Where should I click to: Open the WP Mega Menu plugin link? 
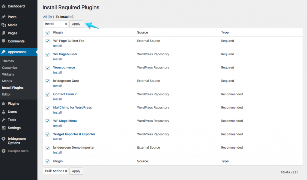65,121
